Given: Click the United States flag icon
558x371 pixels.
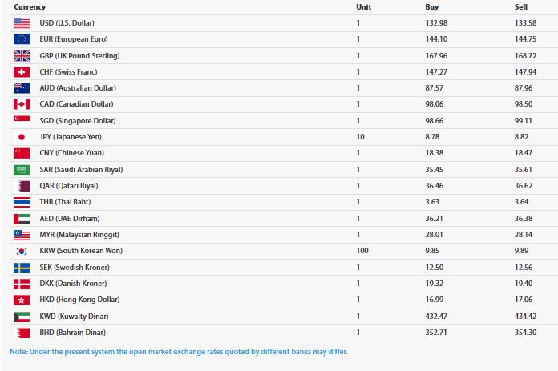Looking at the screenshot, I should [22, 23].
